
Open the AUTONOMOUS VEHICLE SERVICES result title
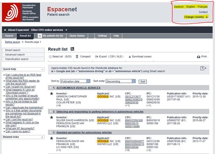point(78,88)
